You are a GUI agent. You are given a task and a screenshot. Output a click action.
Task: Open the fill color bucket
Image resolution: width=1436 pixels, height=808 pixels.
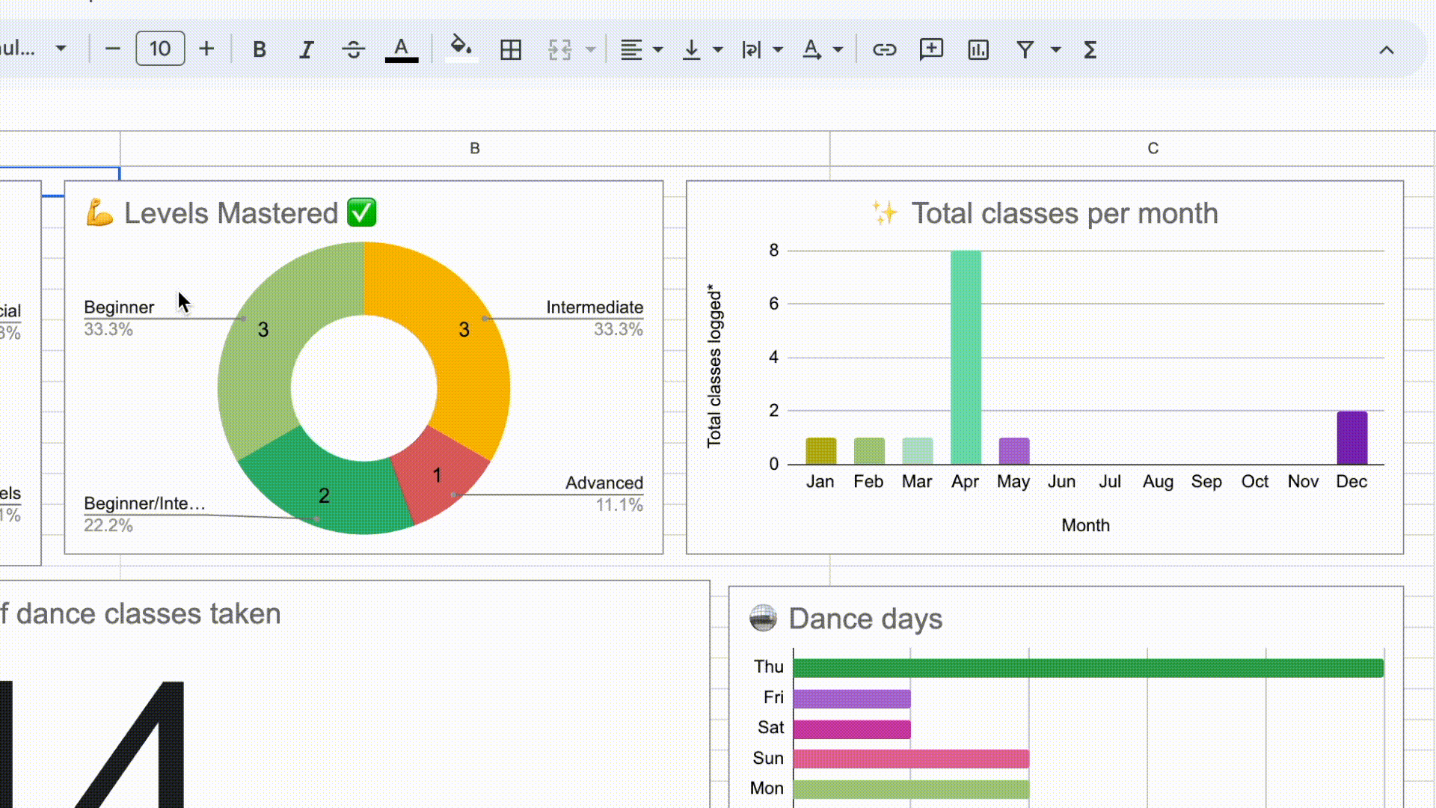461,49
